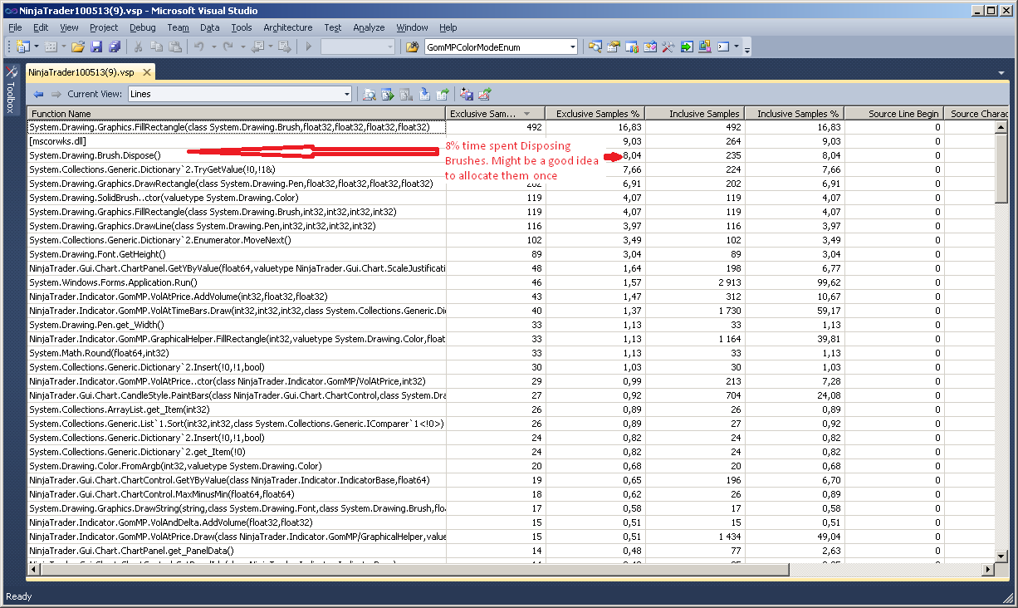Open the Properties Window toolbar icon
This screenshot has height=608, width=1018.
[x=613, y=47]
